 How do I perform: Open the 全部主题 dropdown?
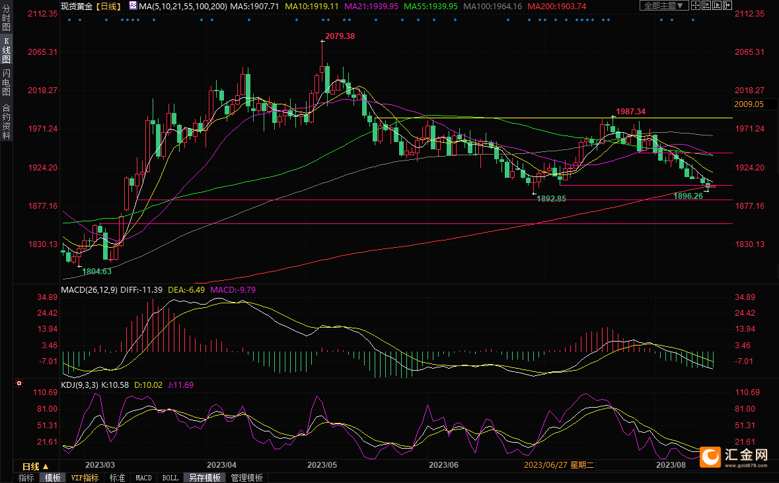coord(664,5)
